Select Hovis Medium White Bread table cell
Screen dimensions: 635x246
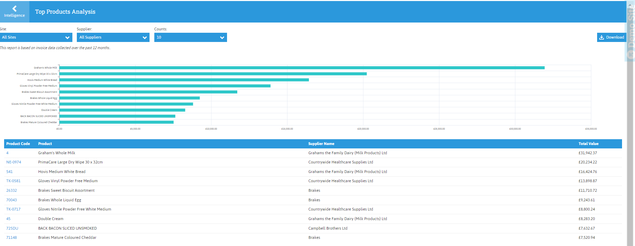(62, 172)
